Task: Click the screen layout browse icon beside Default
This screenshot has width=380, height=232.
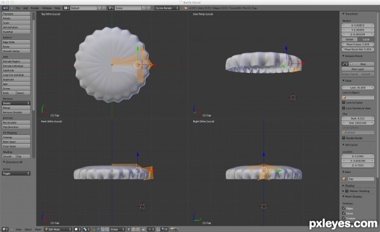Action: tap(66, 8)
